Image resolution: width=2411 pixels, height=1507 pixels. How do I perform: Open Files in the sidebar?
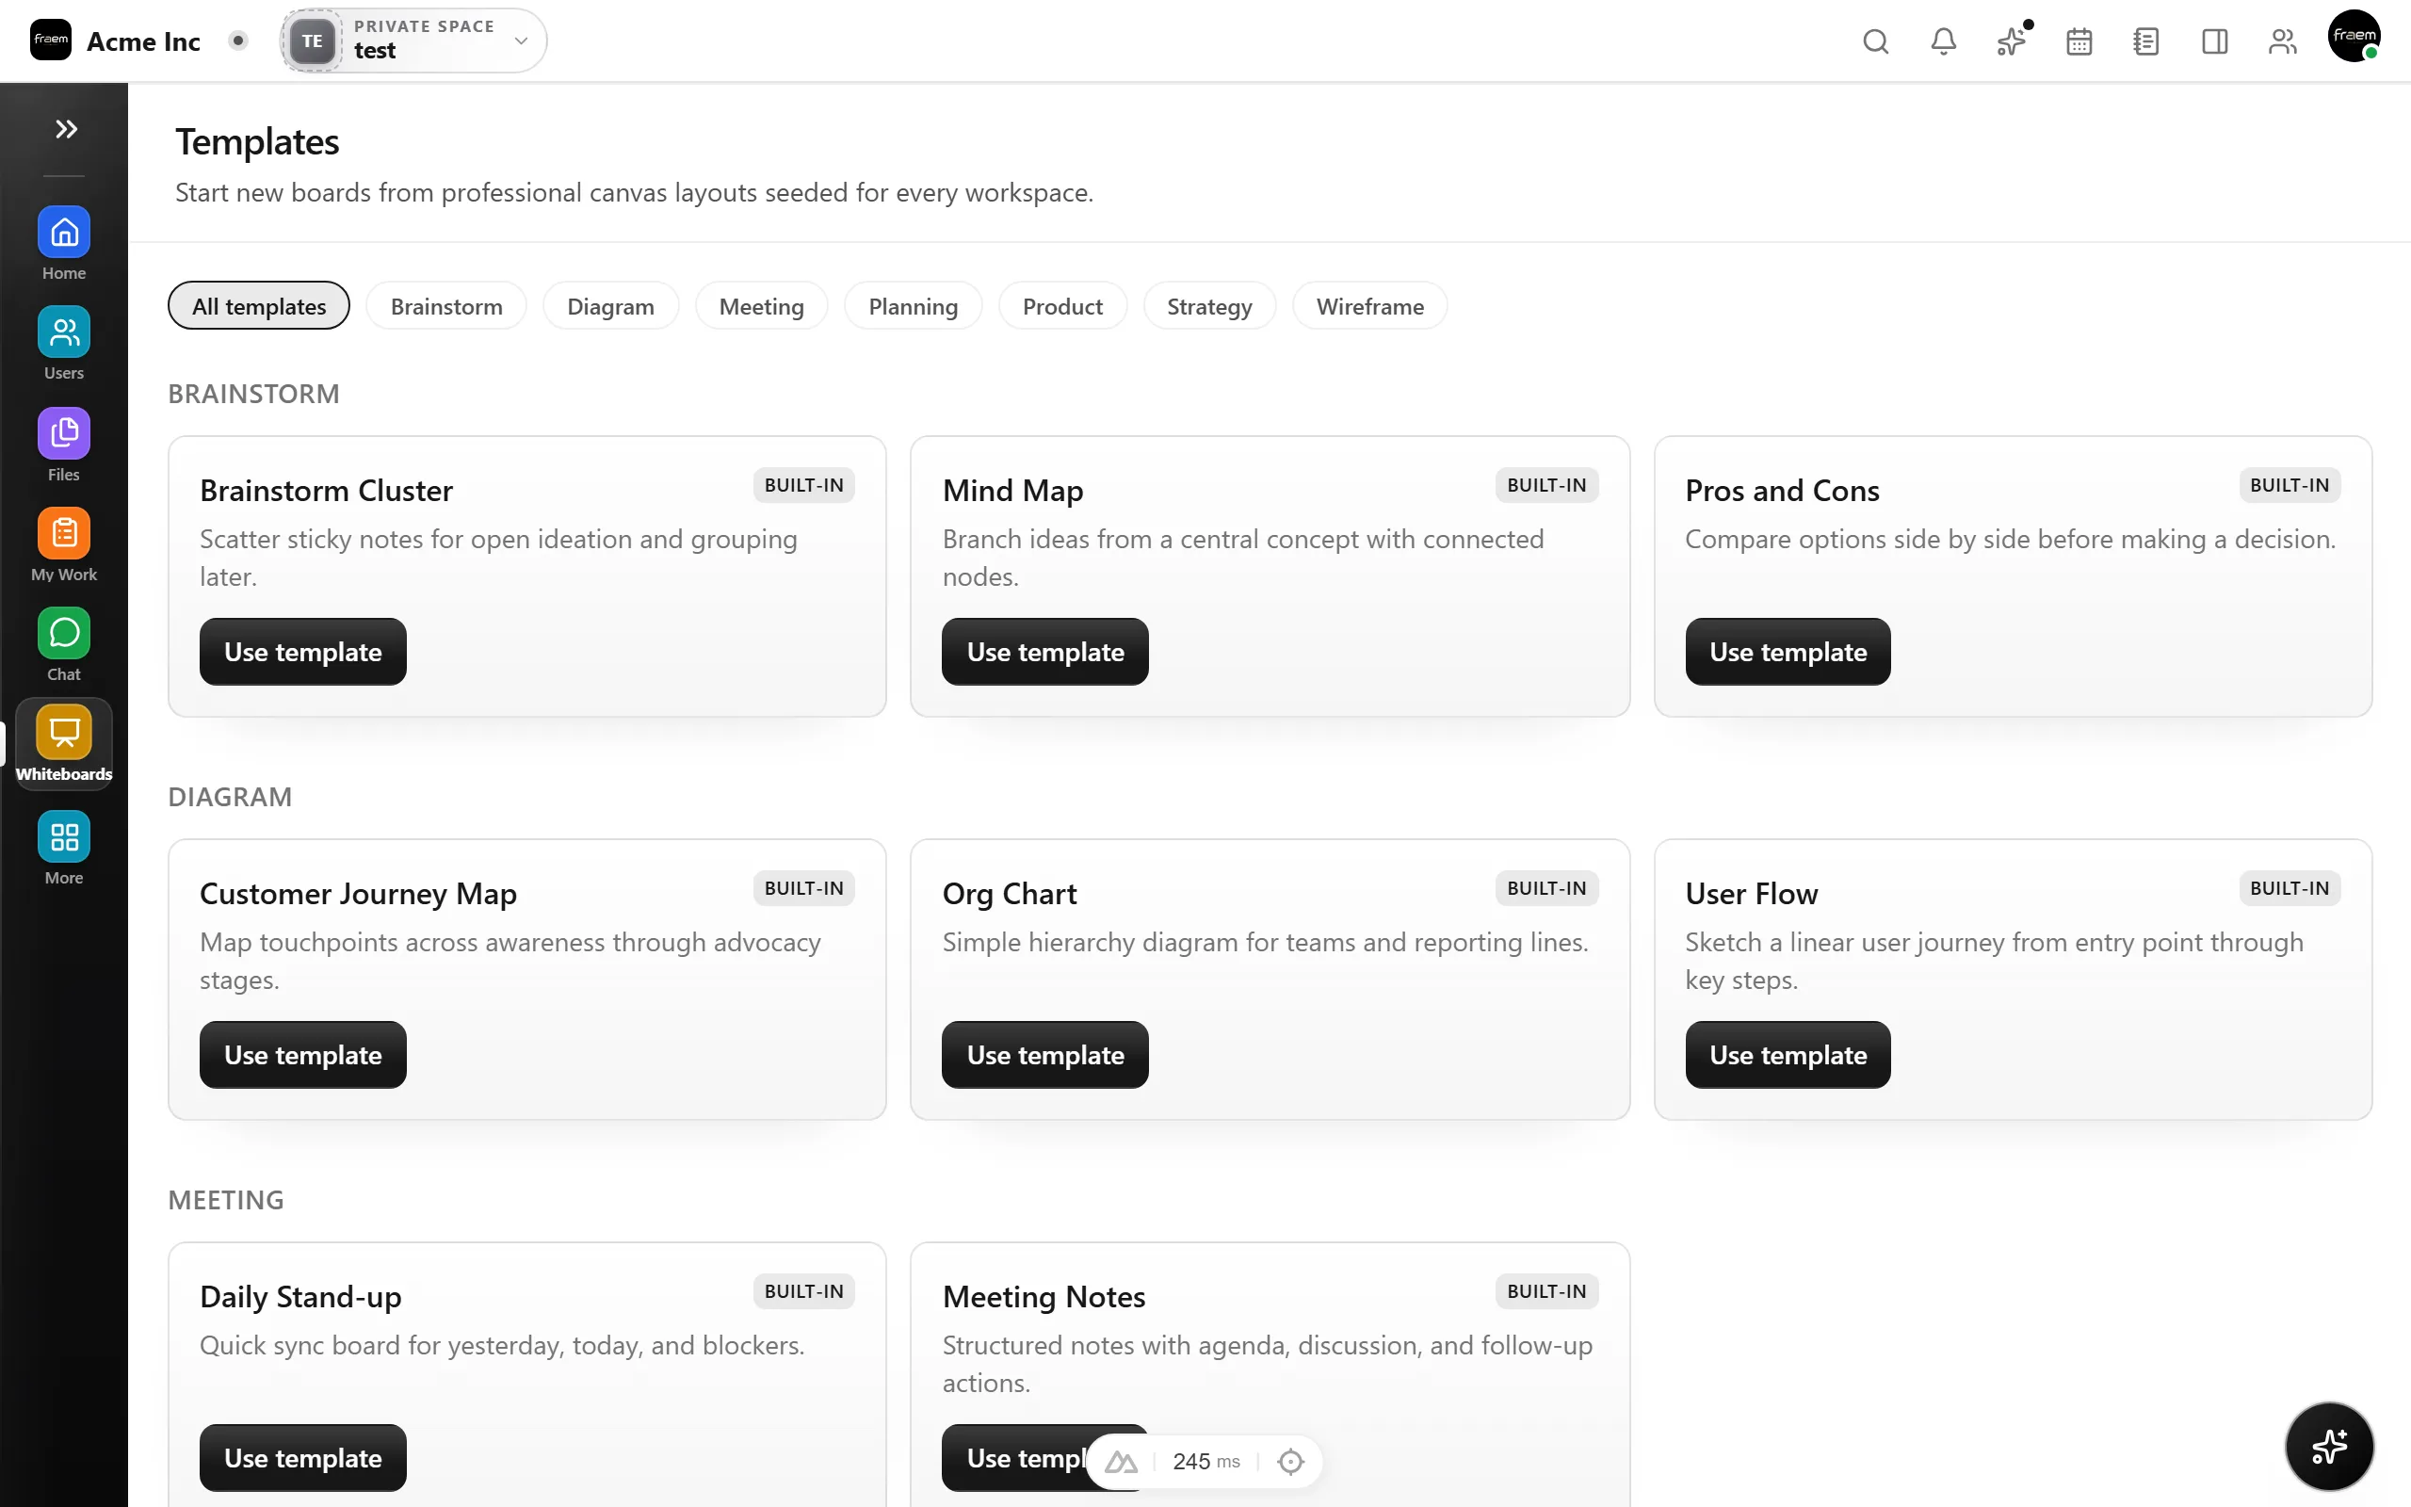tap(64, 446)
